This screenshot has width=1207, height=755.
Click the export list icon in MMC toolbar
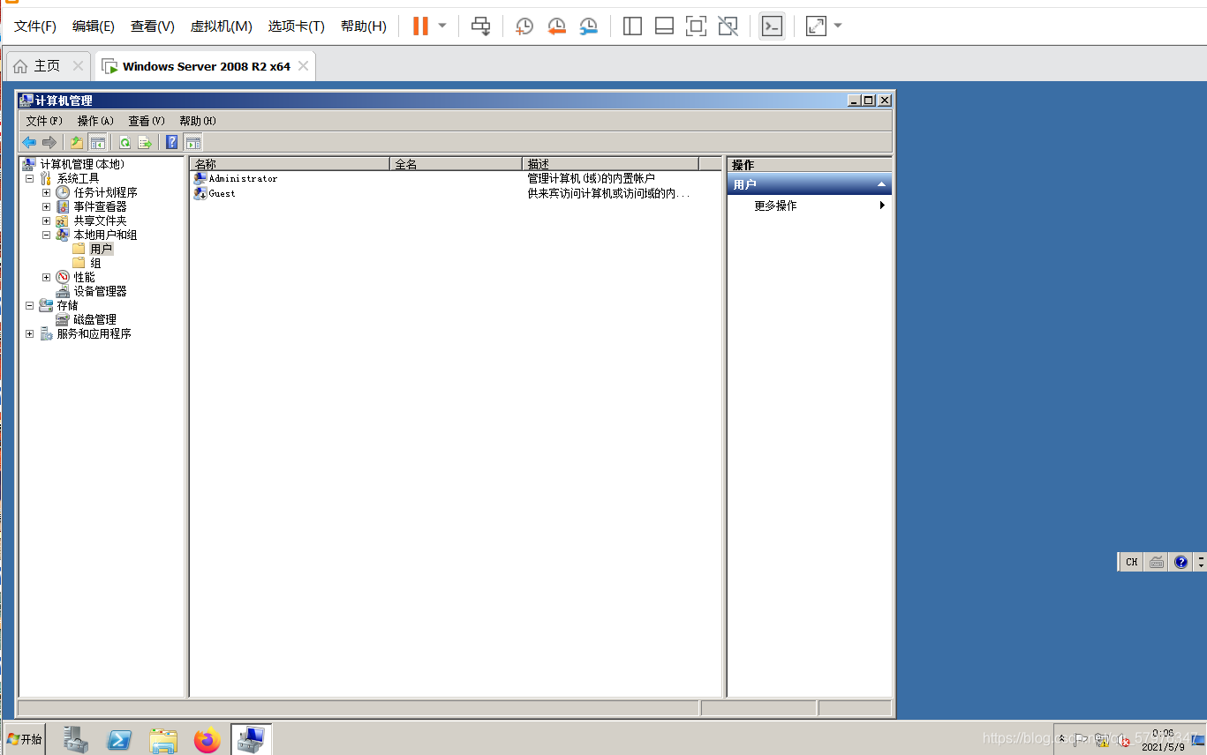pos(146,142)
